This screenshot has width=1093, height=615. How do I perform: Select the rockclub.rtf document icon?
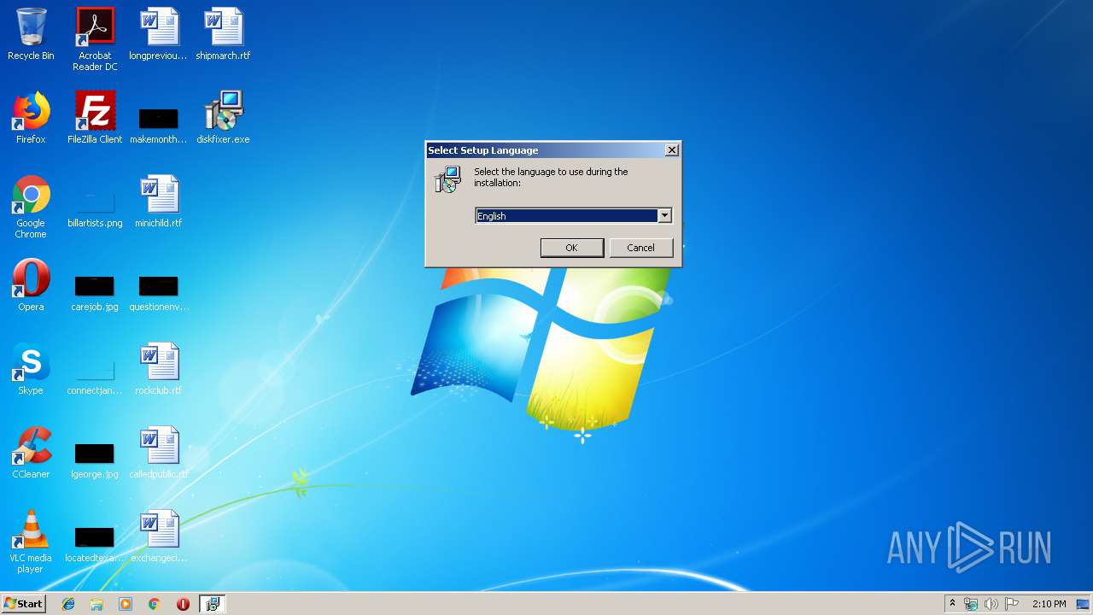point(159,369)
